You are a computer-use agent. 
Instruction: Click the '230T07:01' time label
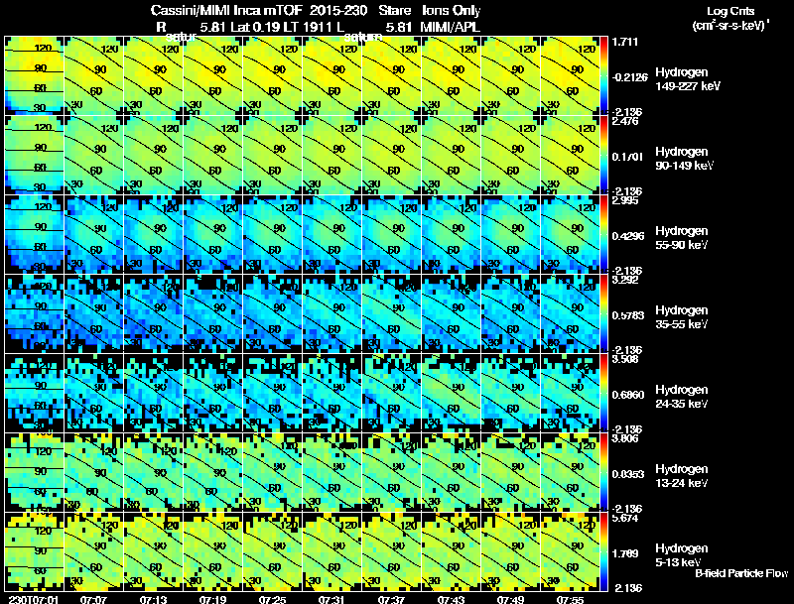tap(34, 599)
